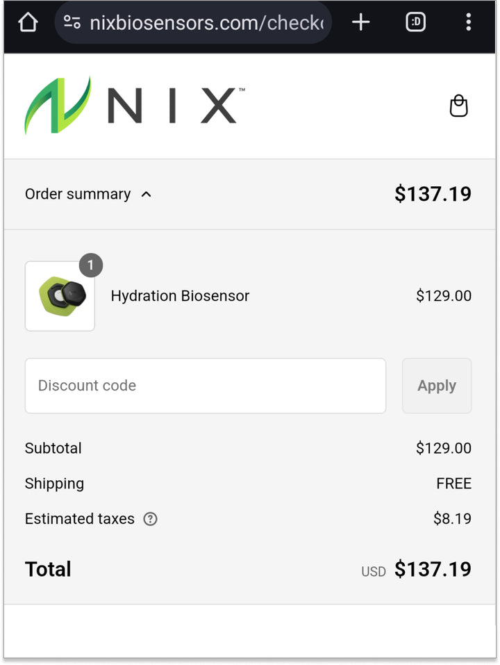Collapse the Order summary section

(78, 194)
